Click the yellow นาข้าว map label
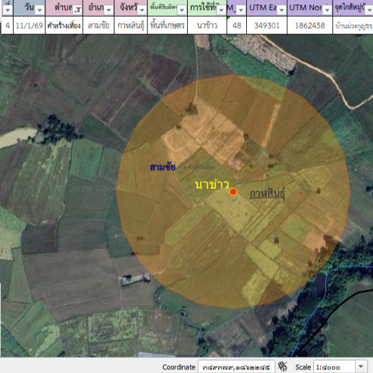Image resolution: width=373 pixels, height=373 pixels. tap(212, 185)
